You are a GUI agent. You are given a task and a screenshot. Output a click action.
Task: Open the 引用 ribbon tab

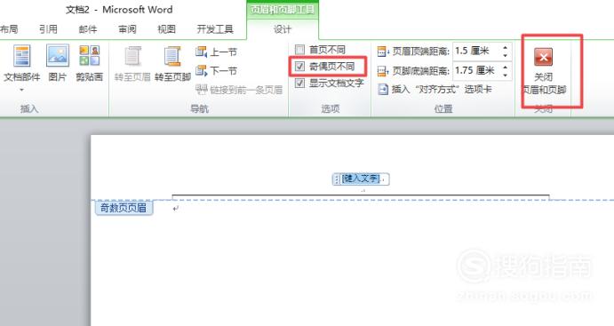pos(48,29)
